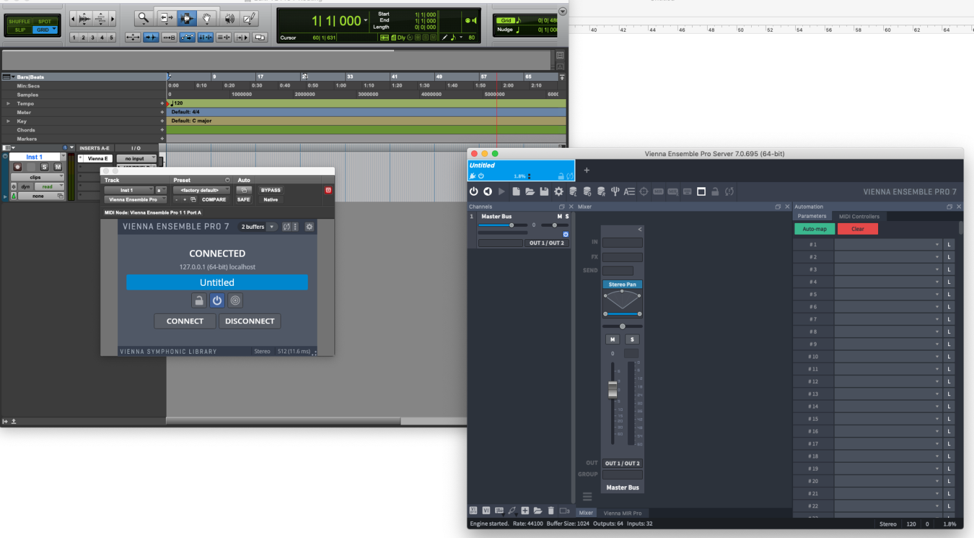Viewport: 974px width, 538px height.
Task: Select the Scrubber speaker tool
Action: coord(228,19)
